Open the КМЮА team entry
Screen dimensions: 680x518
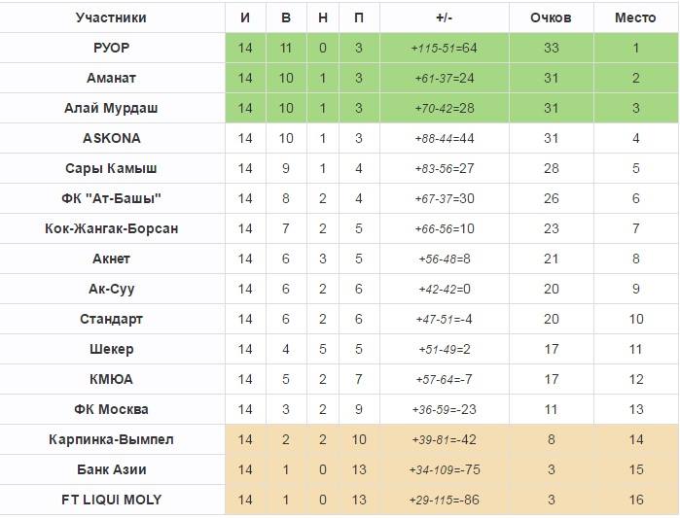point(111,379)
